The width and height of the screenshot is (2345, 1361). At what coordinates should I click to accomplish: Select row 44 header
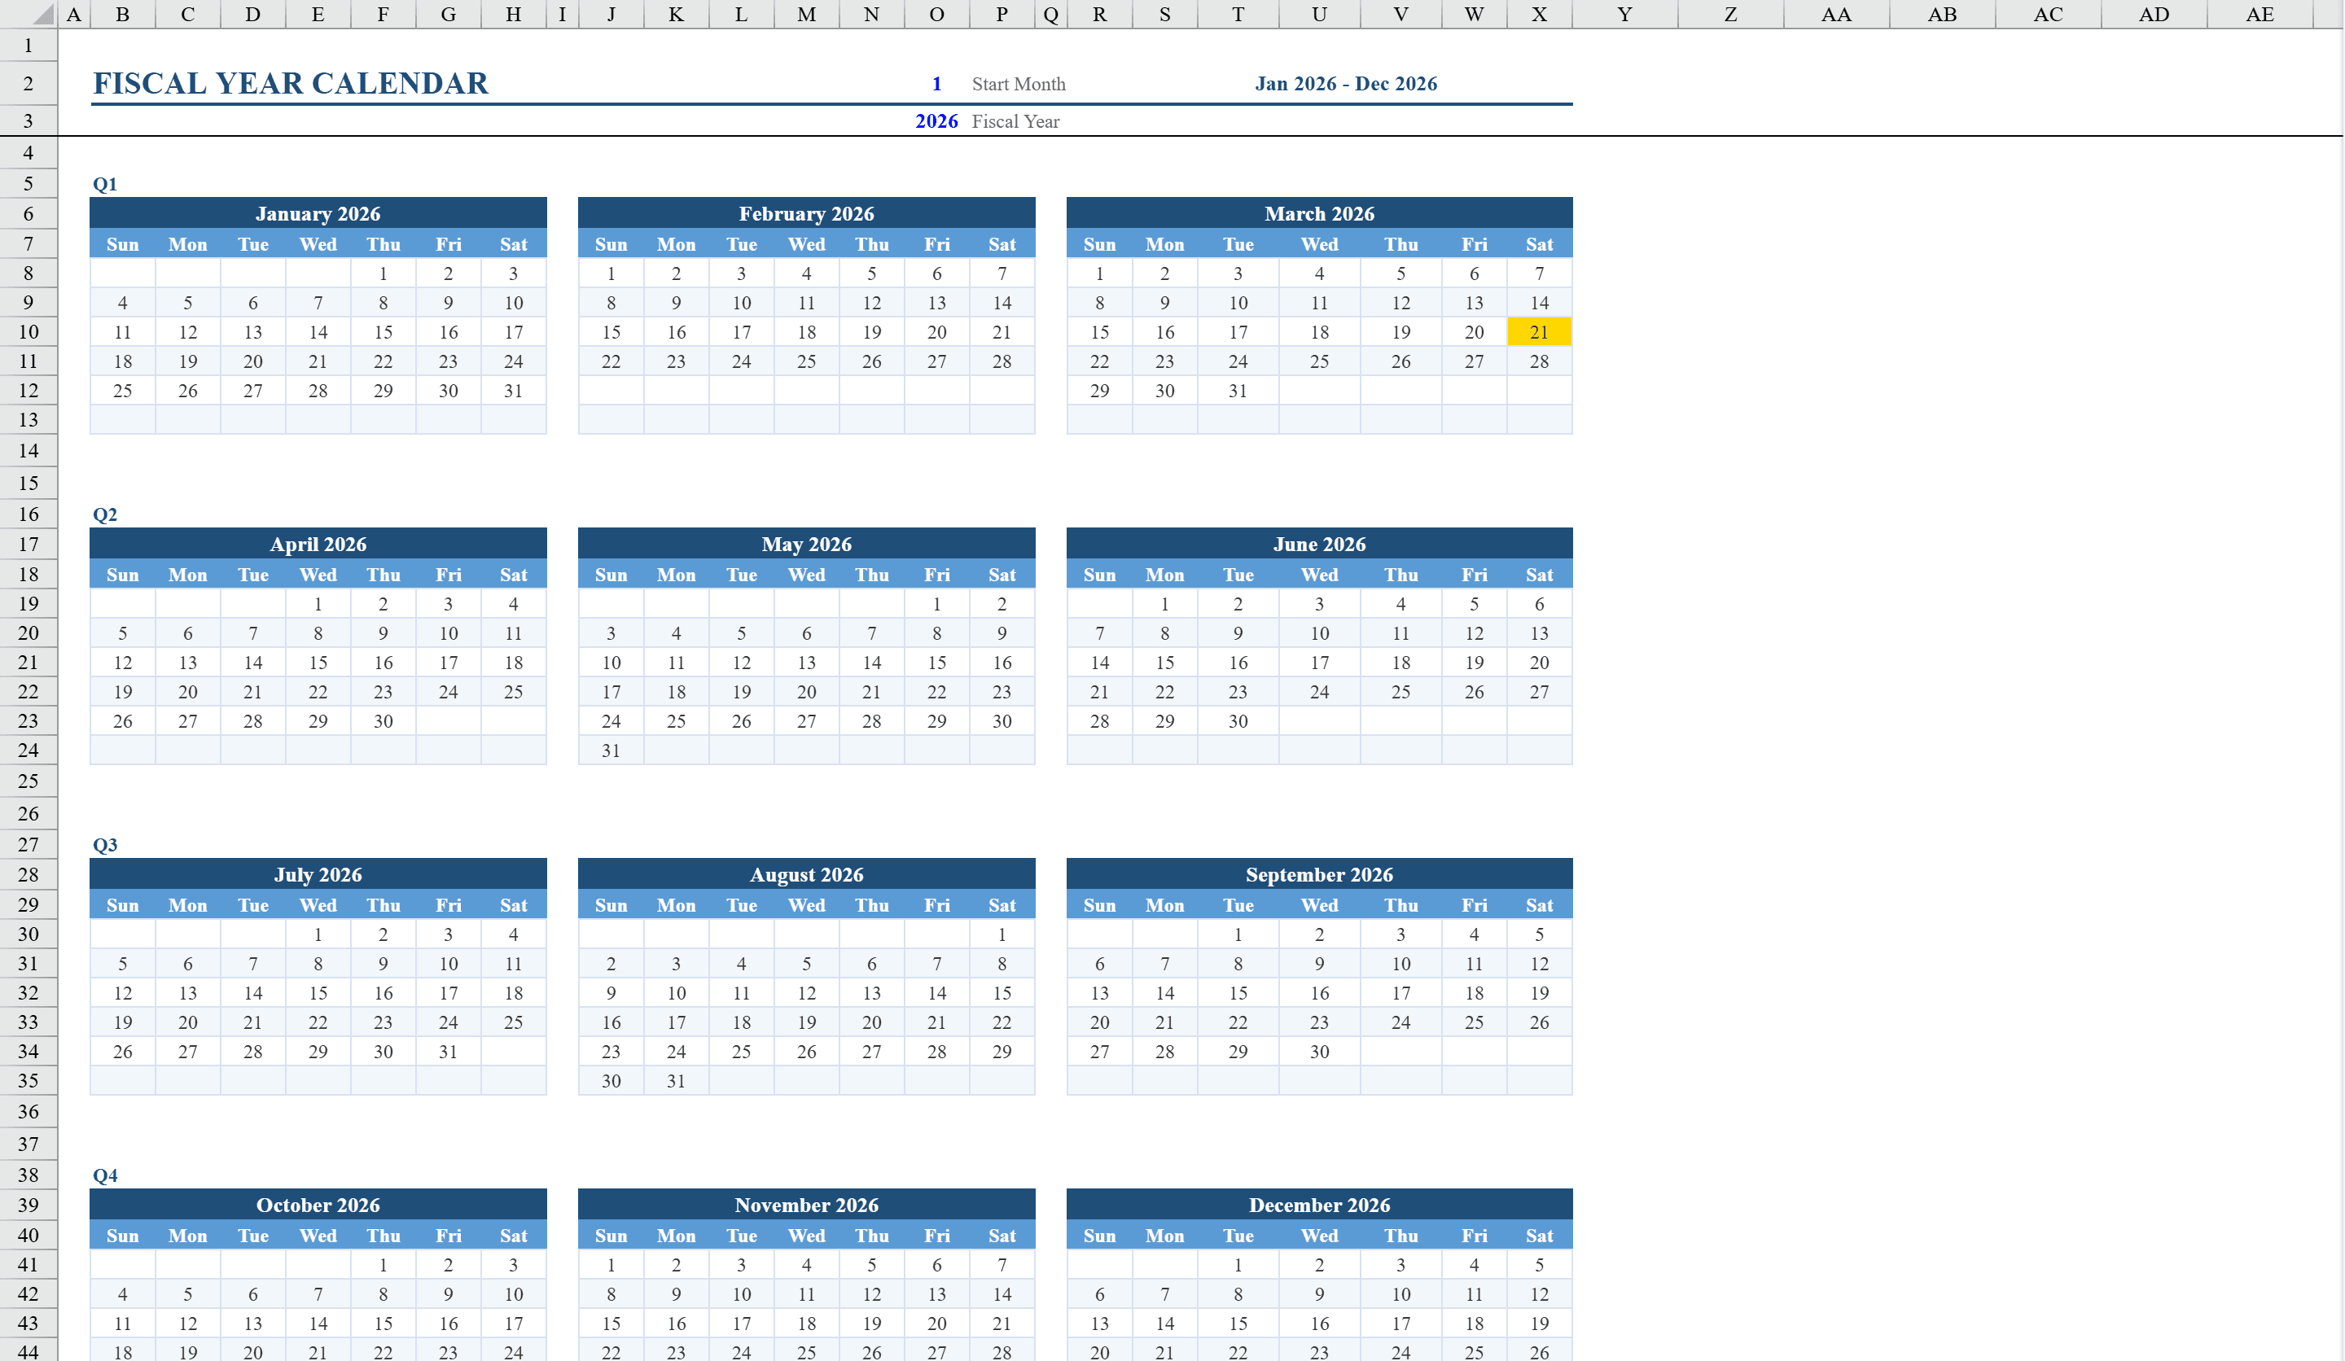28,1352
